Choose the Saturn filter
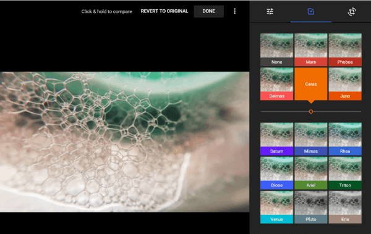Screen dimensions: 371x234 click(x=276, y=139)
